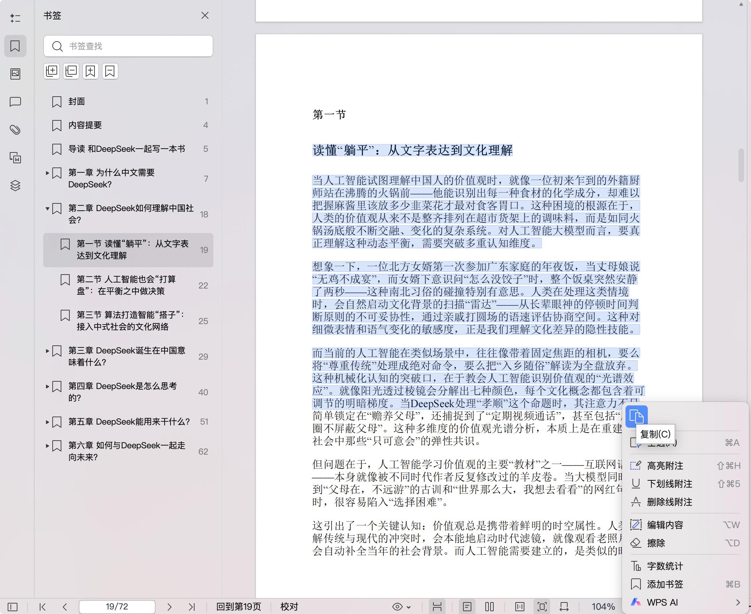The width and height of the screenshot is (751, 614).
Task: Open 第二节 人工智能也会“打算盘” bookmark
Action: 128,285
